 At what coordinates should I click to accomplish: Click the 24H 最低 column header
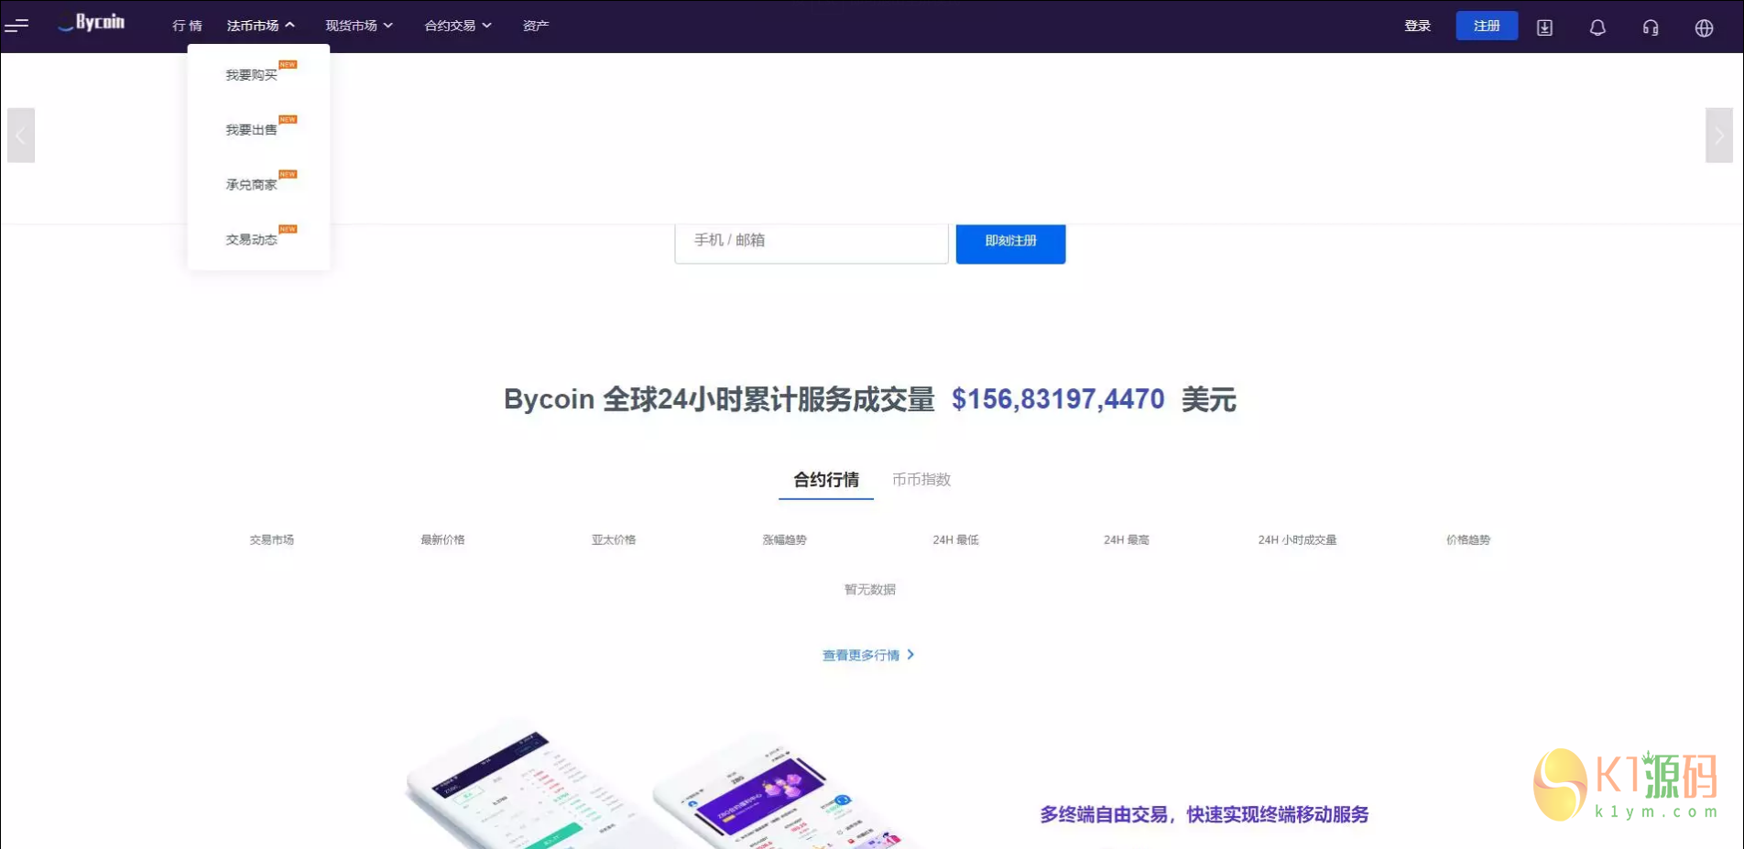(x=955, y=540)
